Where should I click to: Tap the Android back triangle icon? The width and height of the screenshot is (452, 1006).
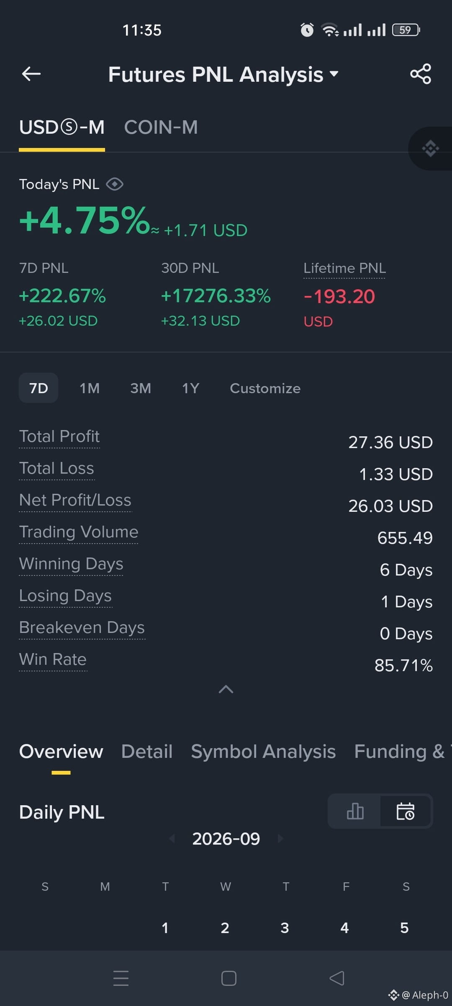click(336, 978)
